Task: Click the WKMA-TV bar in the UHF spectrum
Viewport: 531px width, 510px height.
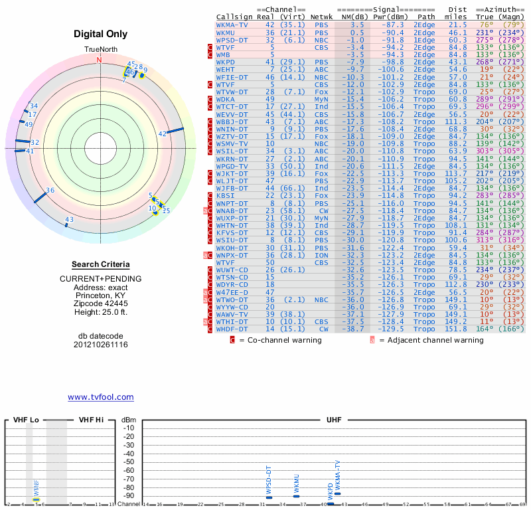Action: (337, 493)
